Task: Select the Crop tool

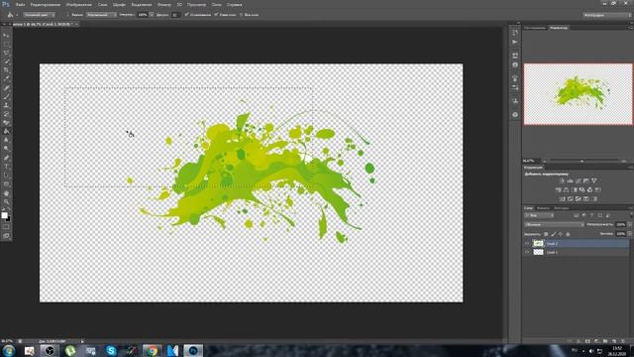Action: tap(6, 70)
